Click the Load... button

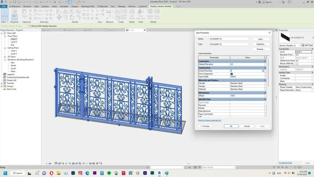click(x=261, y=39)
